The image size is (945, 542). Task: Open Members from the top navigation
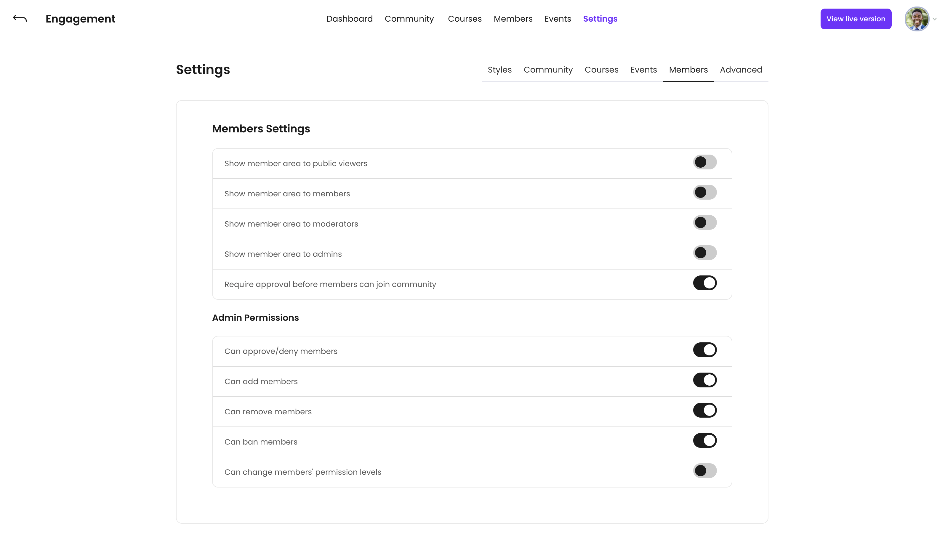[x=513, y=19]
